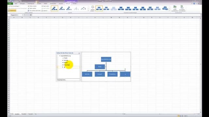
Task: Select Vertrieb in the text pane
Action: (x=66, y=60)
